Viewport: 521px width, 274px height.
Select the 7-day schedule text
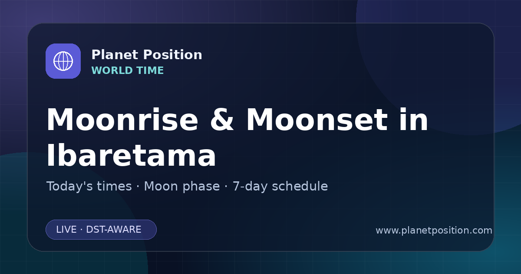[280, 186]
